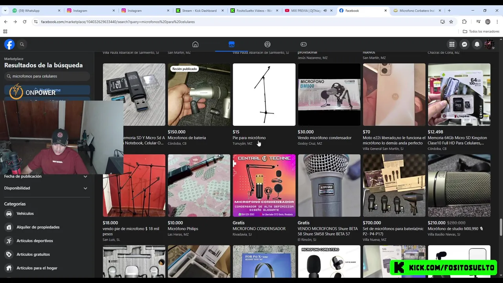The height and width of the screenshot is (283, 503).
Task: Open the Groups icon in top navigation
Action: [x=268, y=44]
